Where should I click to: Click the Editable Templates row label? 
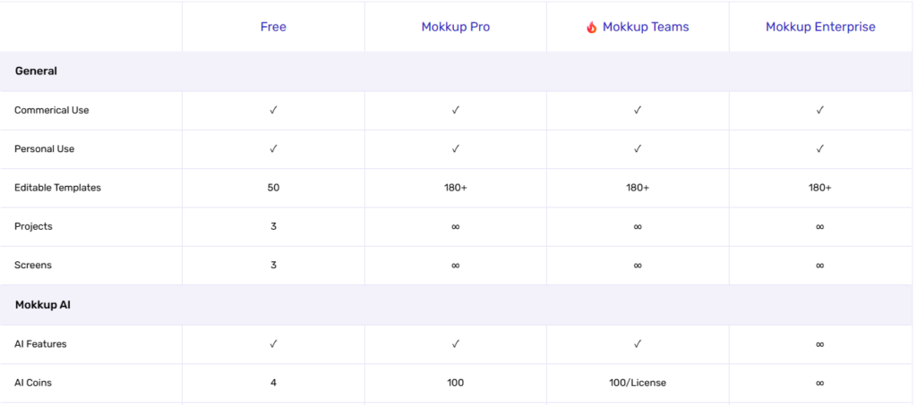57,188
